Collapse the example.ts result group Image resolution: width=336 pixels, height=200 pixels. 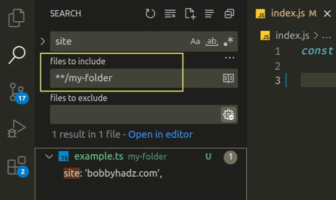tap(49, 156)
